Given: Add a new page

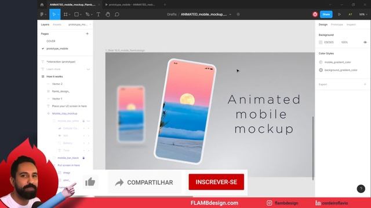Looking at the screenshot, I should point(87,34).
